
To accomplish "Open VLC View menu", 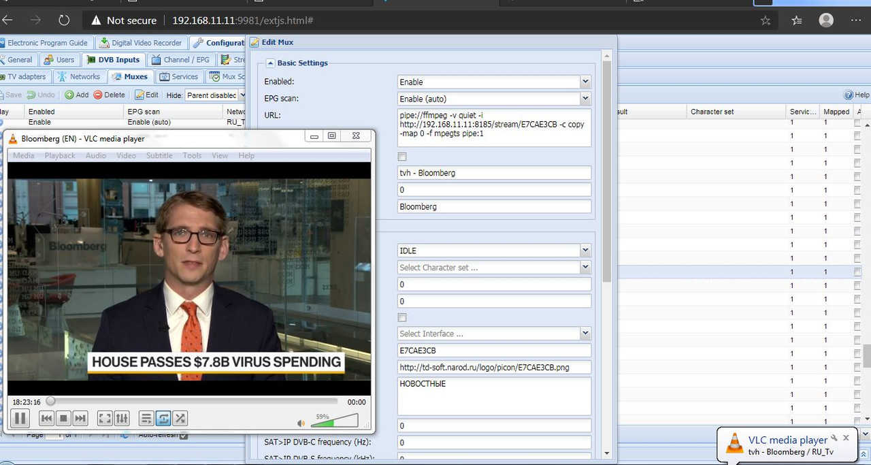I will click(220, 156).
